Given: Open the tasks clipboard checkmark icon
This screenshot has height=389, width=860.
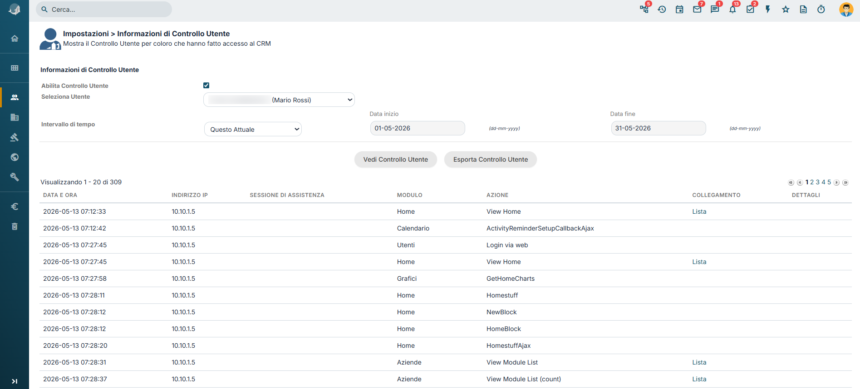Looking at the screenshot, I should tap(750, 10).
